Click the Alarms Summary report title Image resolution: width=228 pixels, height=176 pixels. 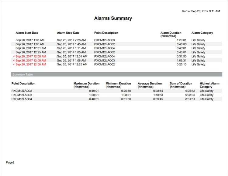(x=113, y=18)
